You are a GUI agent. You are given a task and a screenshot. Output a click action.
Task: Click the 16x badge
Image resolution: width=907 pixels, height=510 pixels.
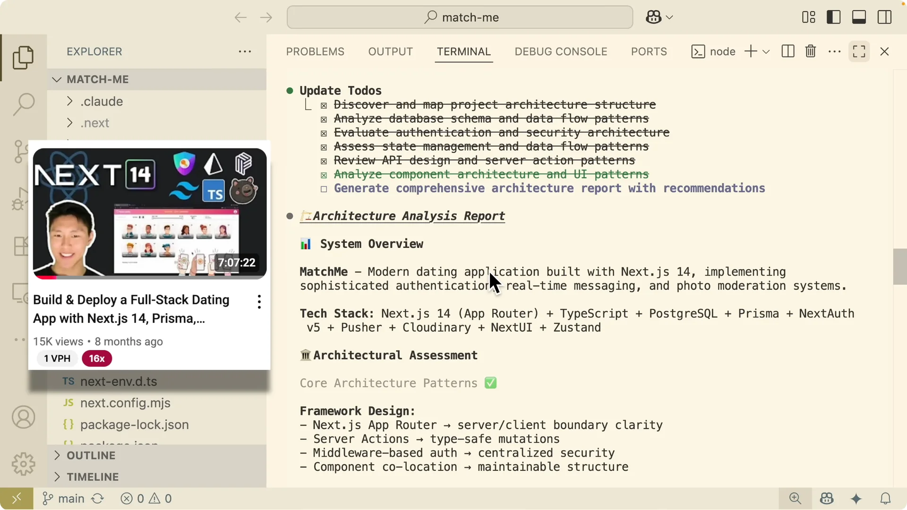(x=97, y=359)
